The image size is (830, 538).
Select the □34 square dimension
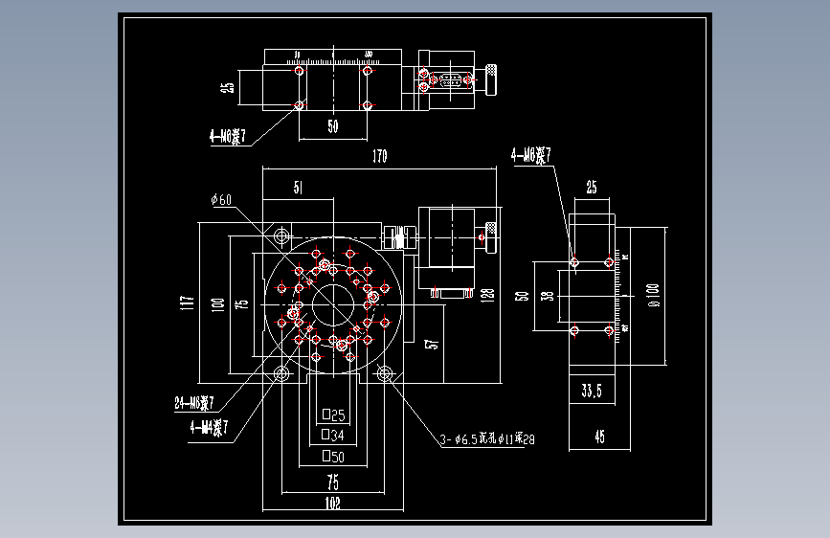point(333,436)
